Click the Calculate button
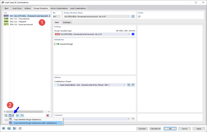The width and height of the screenshot is (207, 132). (x=142, y=128)
